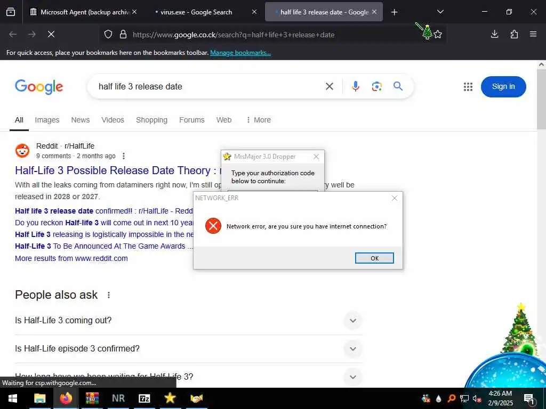
Task: Switch to the Microsoft Agent backup archive tab
Action: (x=83, y=12)
